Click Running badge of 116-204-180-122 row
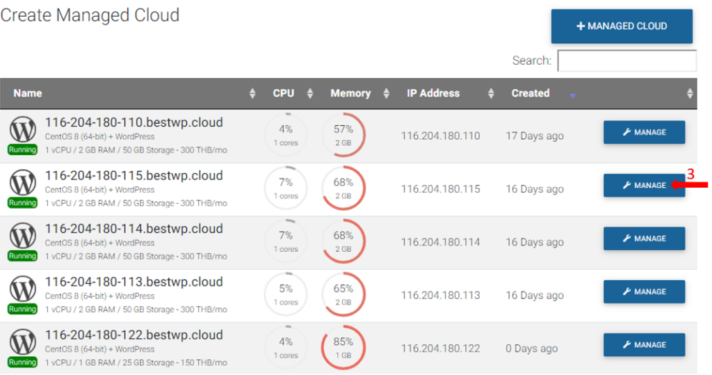The height and width of the screenshot is (375, 712). pyautogui.click(x=22, y=362)
